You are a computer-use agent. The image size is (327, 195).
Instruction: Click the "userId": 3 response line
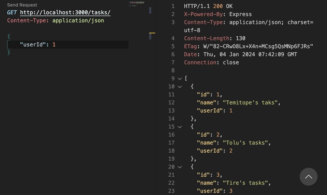click(215, 191)
